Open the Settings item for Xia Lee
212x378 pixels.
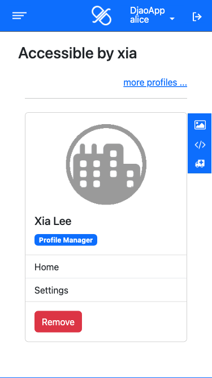pyautogui.click(x=106, y=290)
